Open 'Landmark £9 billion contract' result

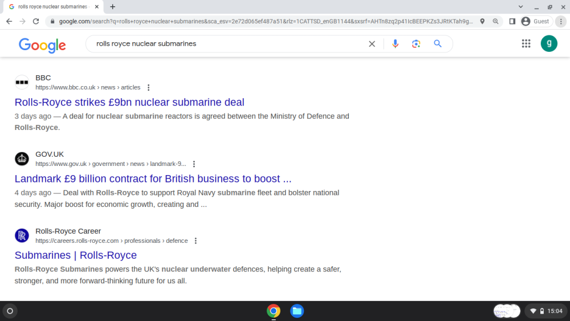point(153,178)
